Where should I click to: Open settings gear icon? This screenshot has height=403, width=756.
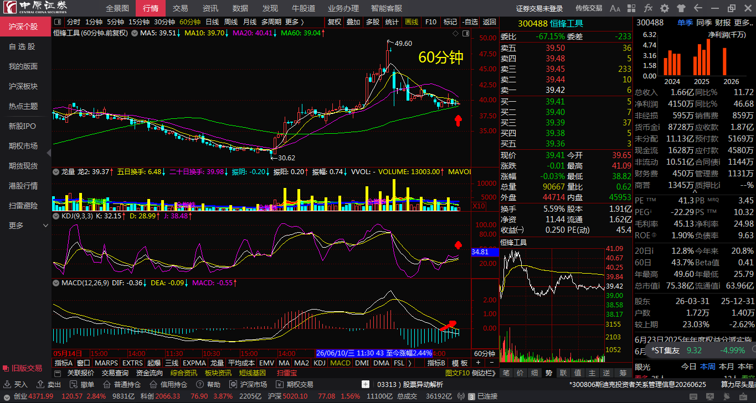[x=665, y=8]
